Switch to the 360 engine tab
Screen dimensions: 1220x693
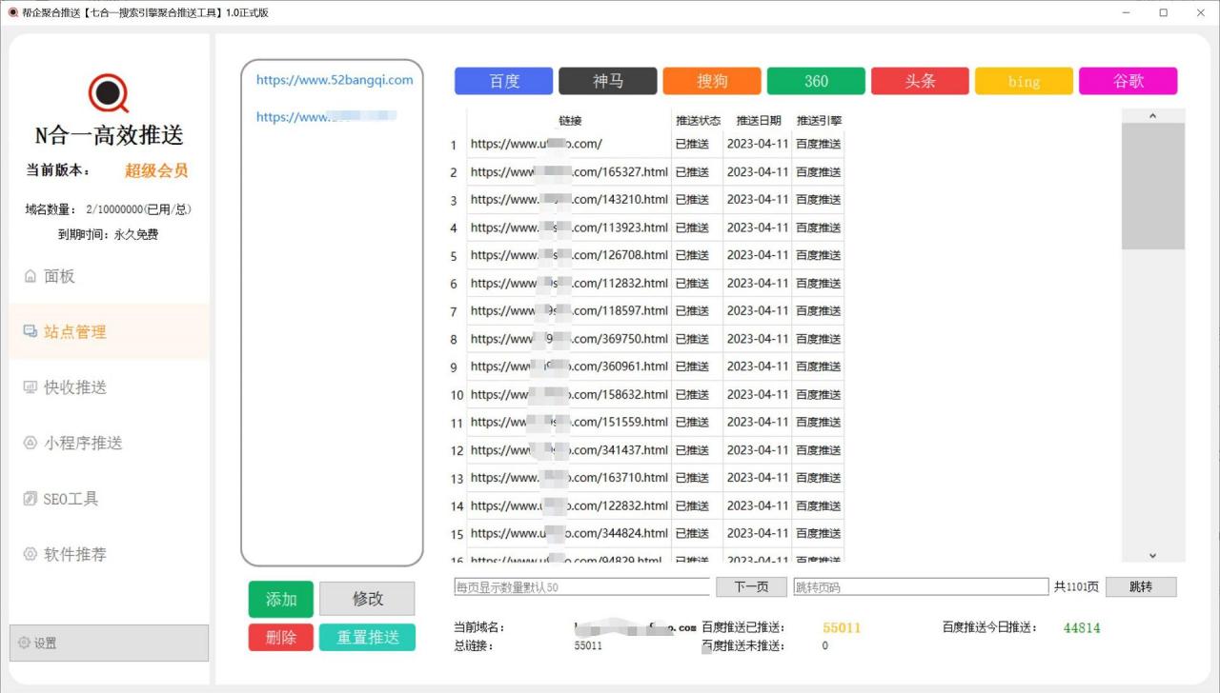point(816,81)
